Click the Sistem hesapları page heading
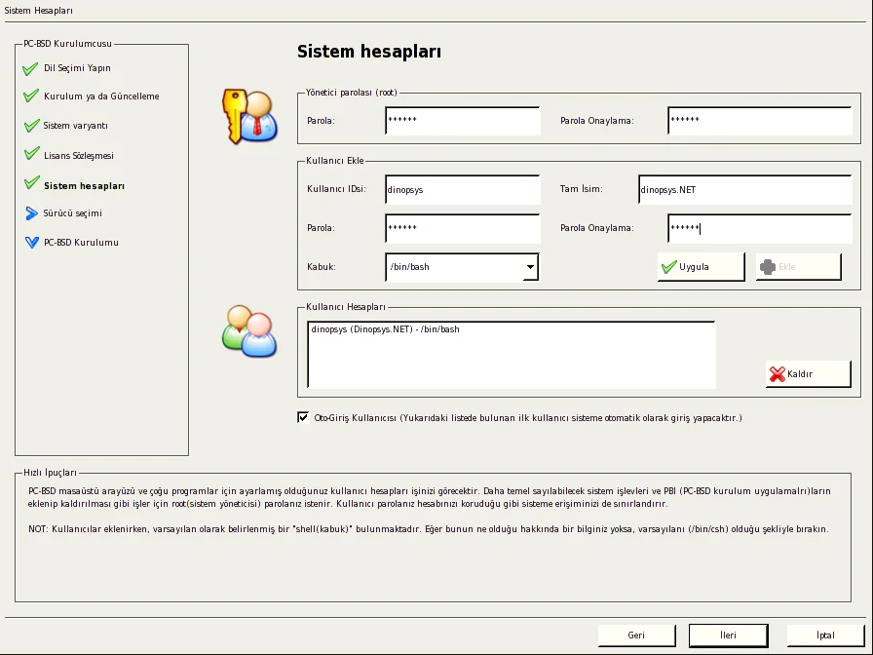The width and height of the screenshot is (873, 655). [x=369, y=52]
